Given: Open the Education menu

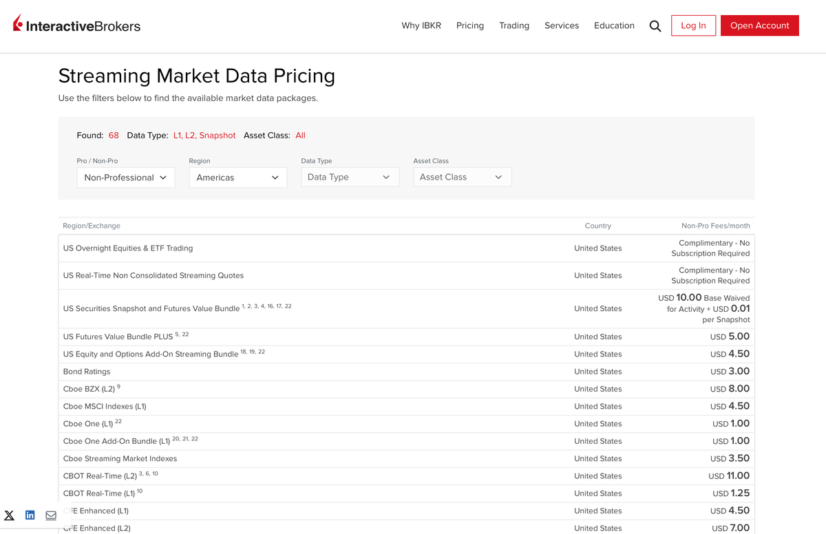Looking at the screenshot, I should [614, 25].
